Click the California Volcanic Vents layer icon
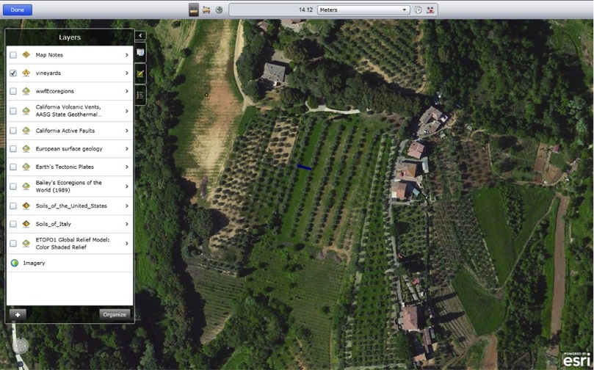594x370 pixels. 26,111
